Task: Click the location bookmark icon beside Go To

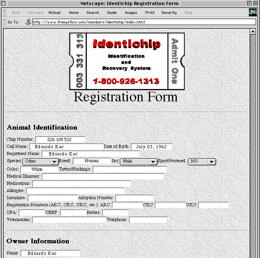Action: (x=28, y=22)
